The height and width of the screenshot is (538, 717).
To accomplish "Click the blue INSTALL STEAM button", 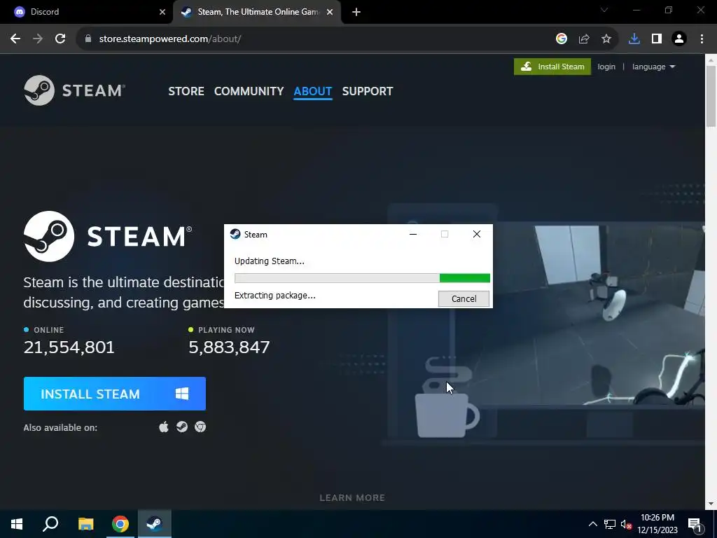I will coord(115,394).
